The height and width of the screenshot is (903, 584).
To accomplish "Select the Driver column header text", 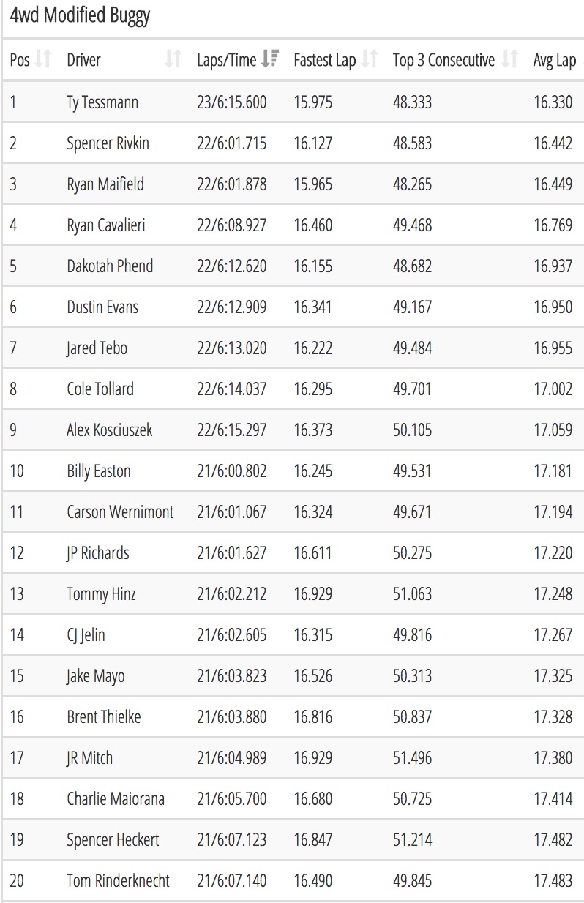I will click(x=83, y=60).
